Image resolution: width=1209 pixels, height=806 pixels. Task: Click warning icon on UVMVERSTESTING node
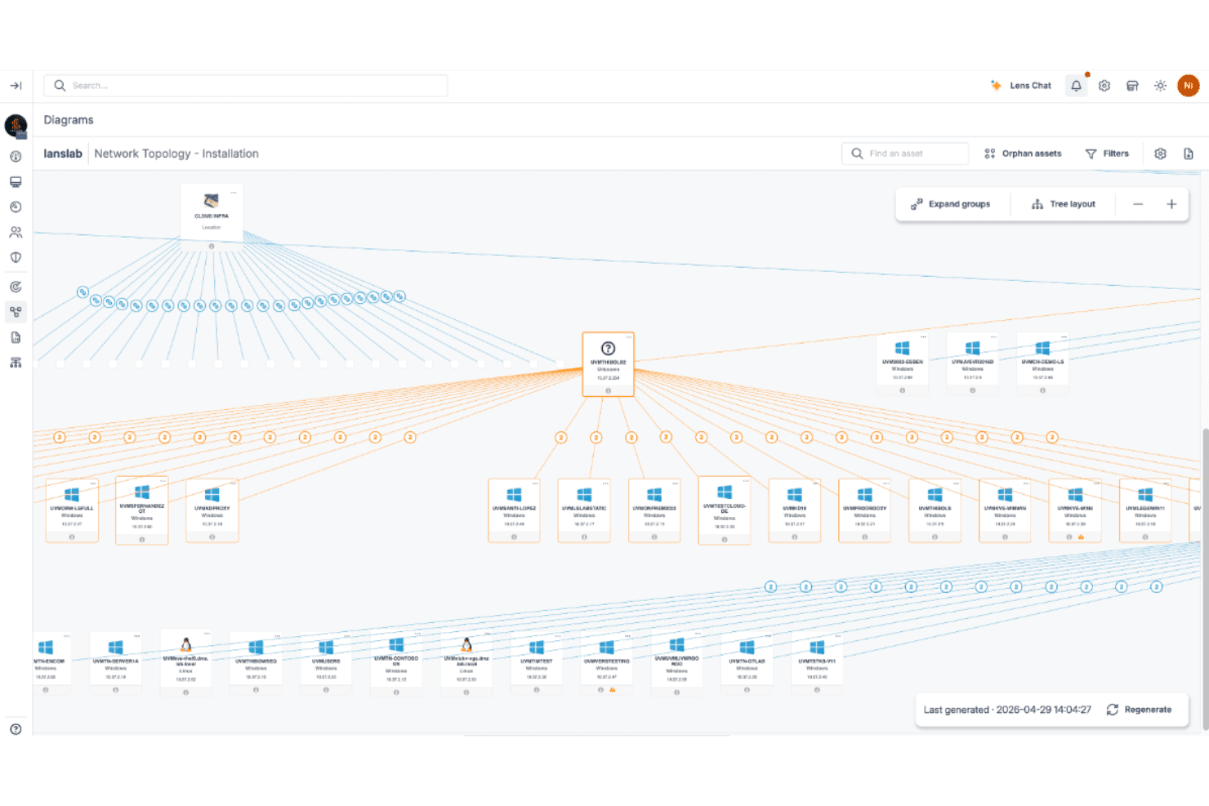tap(613, 690)
